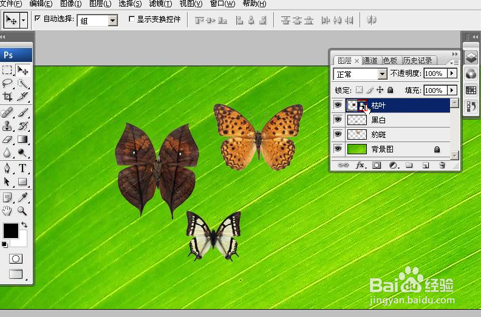481x317 pixels.
Task: Toggle lock transparent pixels
Action: (359, 90)
